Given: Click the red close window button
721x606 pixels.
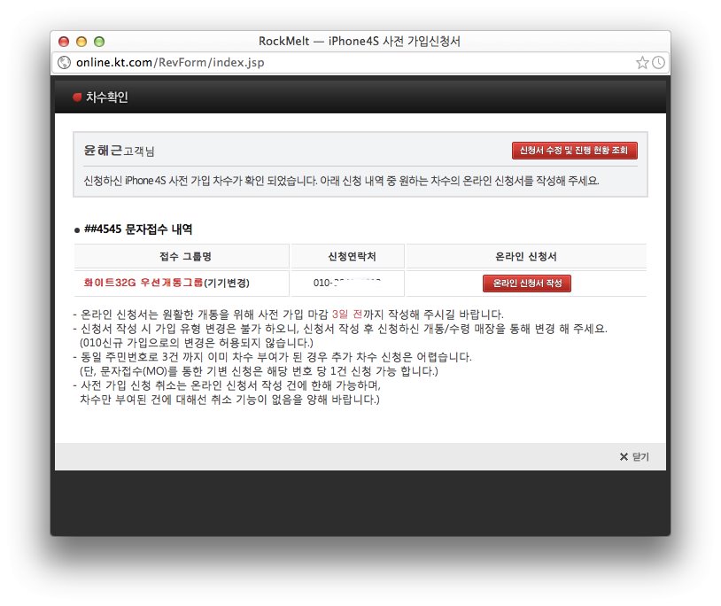Looking at the screenshot, I should pos(64,42).
